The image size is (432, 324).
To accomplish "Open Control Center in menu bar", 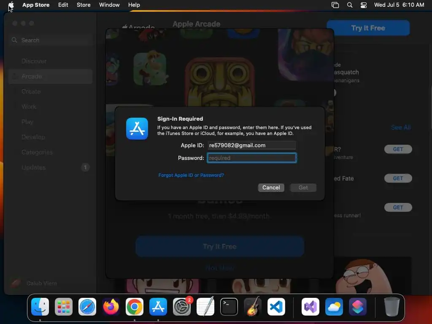I will (364, 5).
